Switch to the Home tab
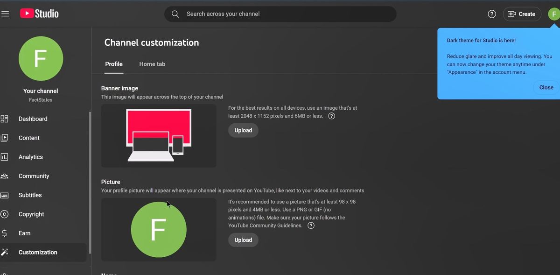The height and width of the screenshot is (275, 560). point(152,64)
